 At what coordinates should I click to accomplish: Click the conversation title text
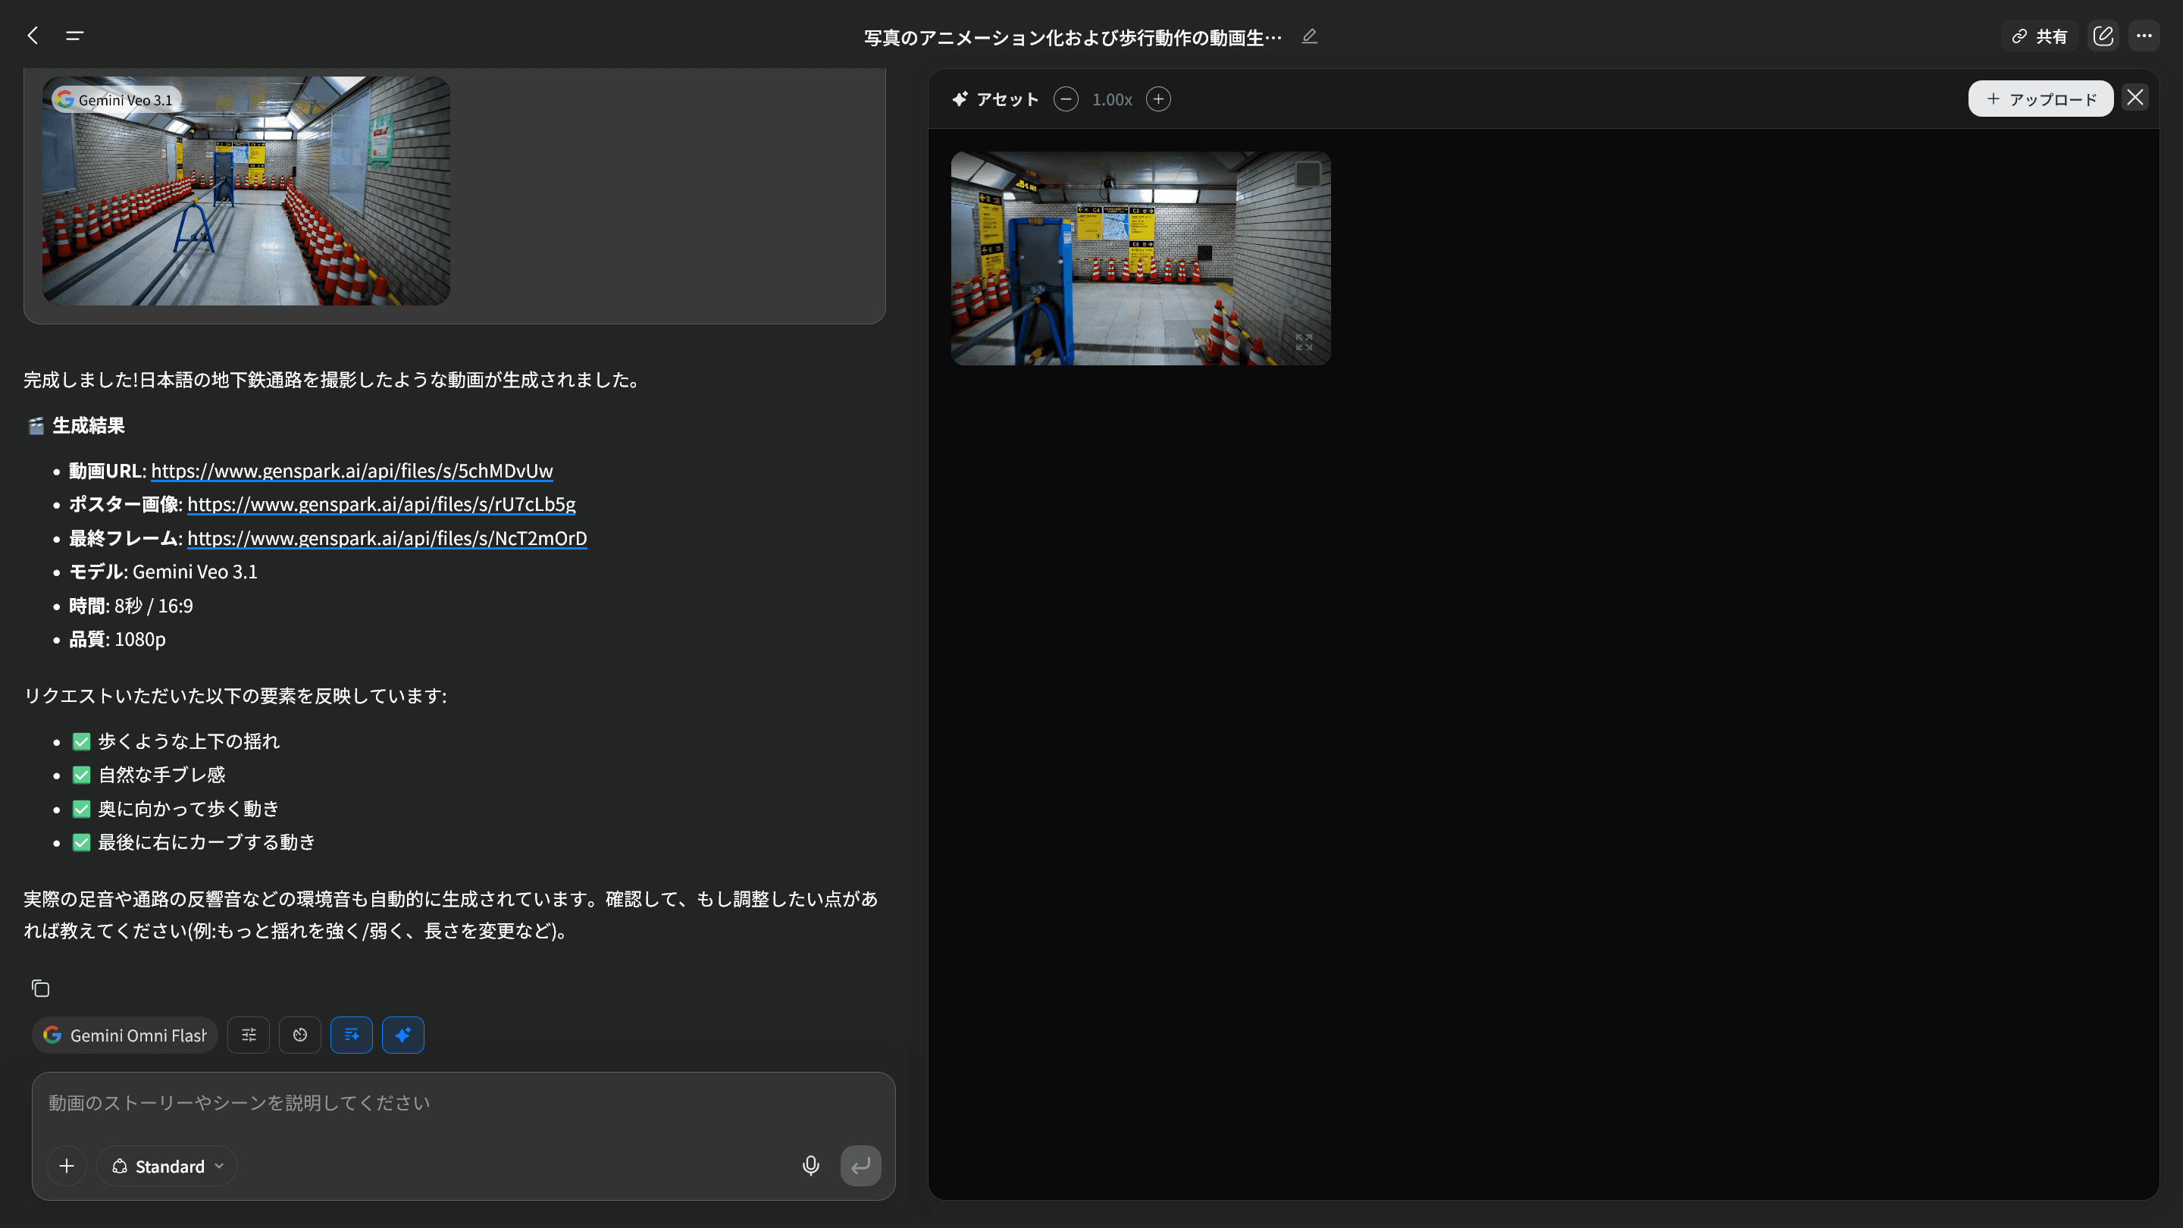[x=1073, y=37]
